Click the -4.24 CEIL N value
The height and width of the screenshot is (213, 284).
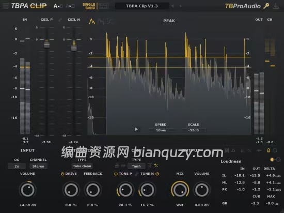[73, 142]
